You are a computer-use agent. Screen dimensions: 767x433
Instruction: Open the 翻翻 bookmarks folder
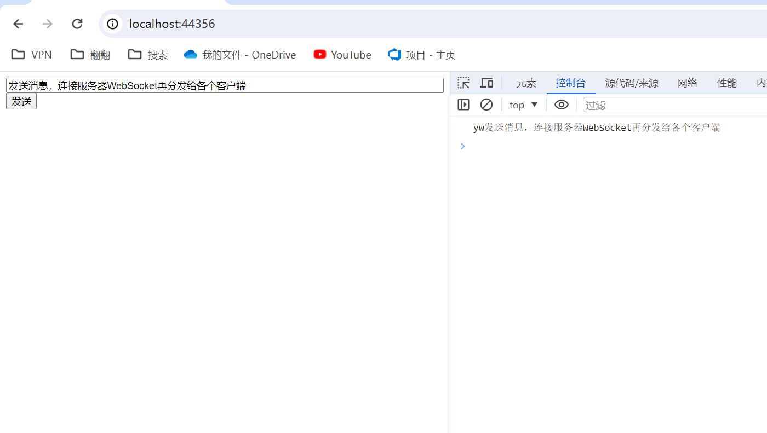tap(90, 55)
